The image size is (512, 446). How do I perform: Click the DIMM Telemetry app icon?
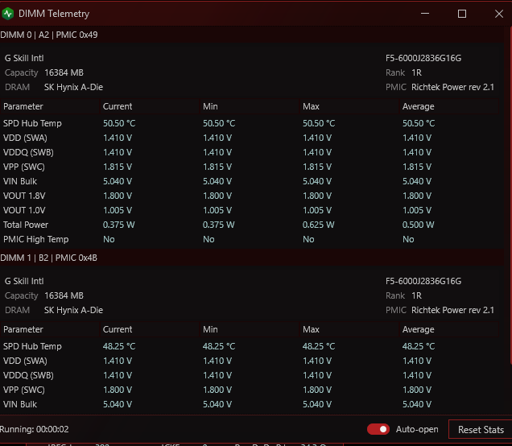[7, 14]
